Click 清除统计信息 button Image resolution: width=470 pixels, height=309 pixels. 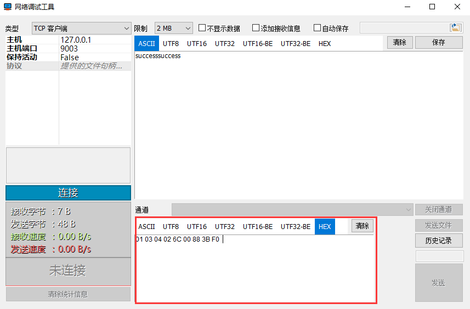(68, 294)
